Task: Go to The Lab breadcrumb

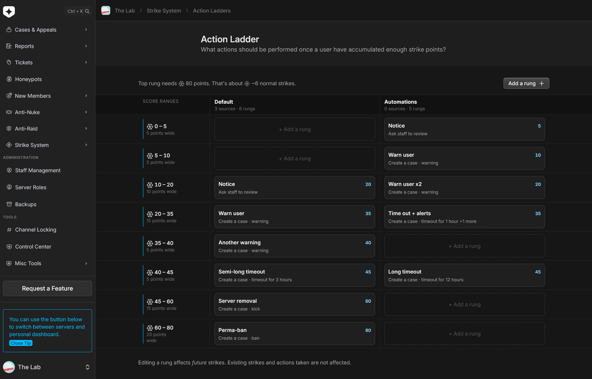Action: pyautogui.click(x=125, y=11)
